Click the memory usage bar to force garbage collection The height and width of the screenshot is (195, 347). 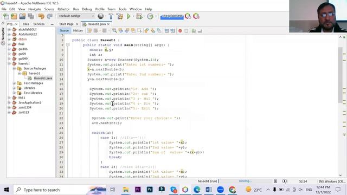pos(172,16)
